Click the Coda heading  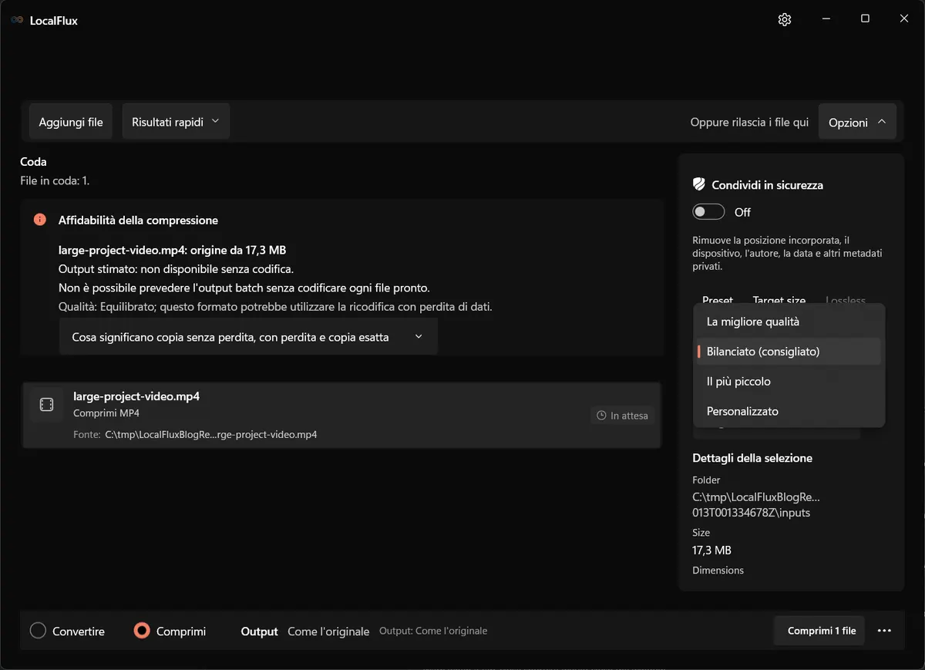[x=33, y=162]
